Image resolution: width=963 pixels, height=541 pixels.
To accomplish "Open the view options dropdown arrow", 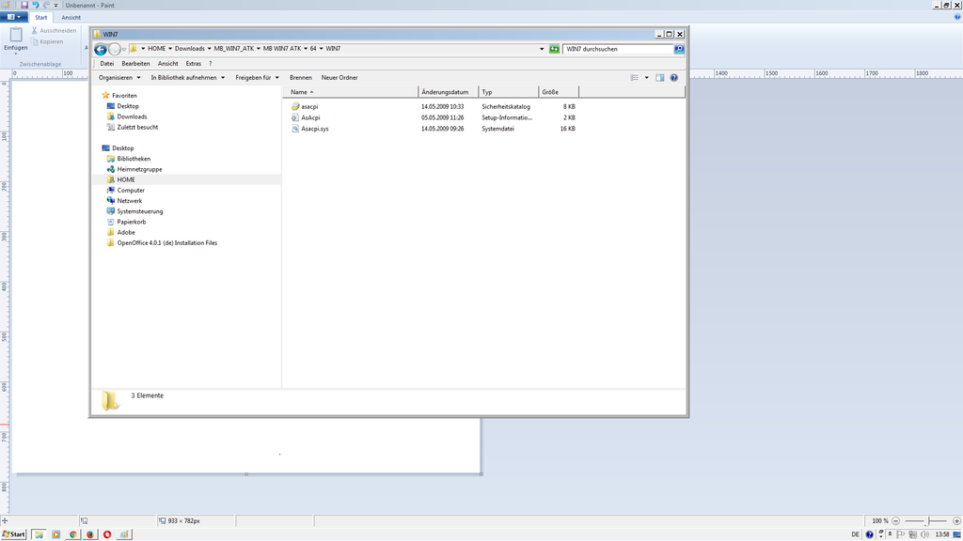I will 646,78.
